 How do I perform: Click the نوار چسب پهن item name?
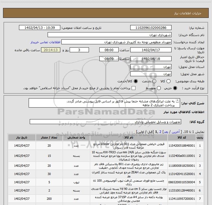129,190
